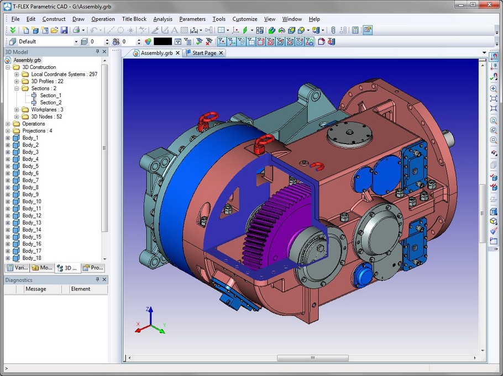This screenshot has height=376, width=503.
Task: Click the paperclip icon in toolbar
Action: [332, 30]
